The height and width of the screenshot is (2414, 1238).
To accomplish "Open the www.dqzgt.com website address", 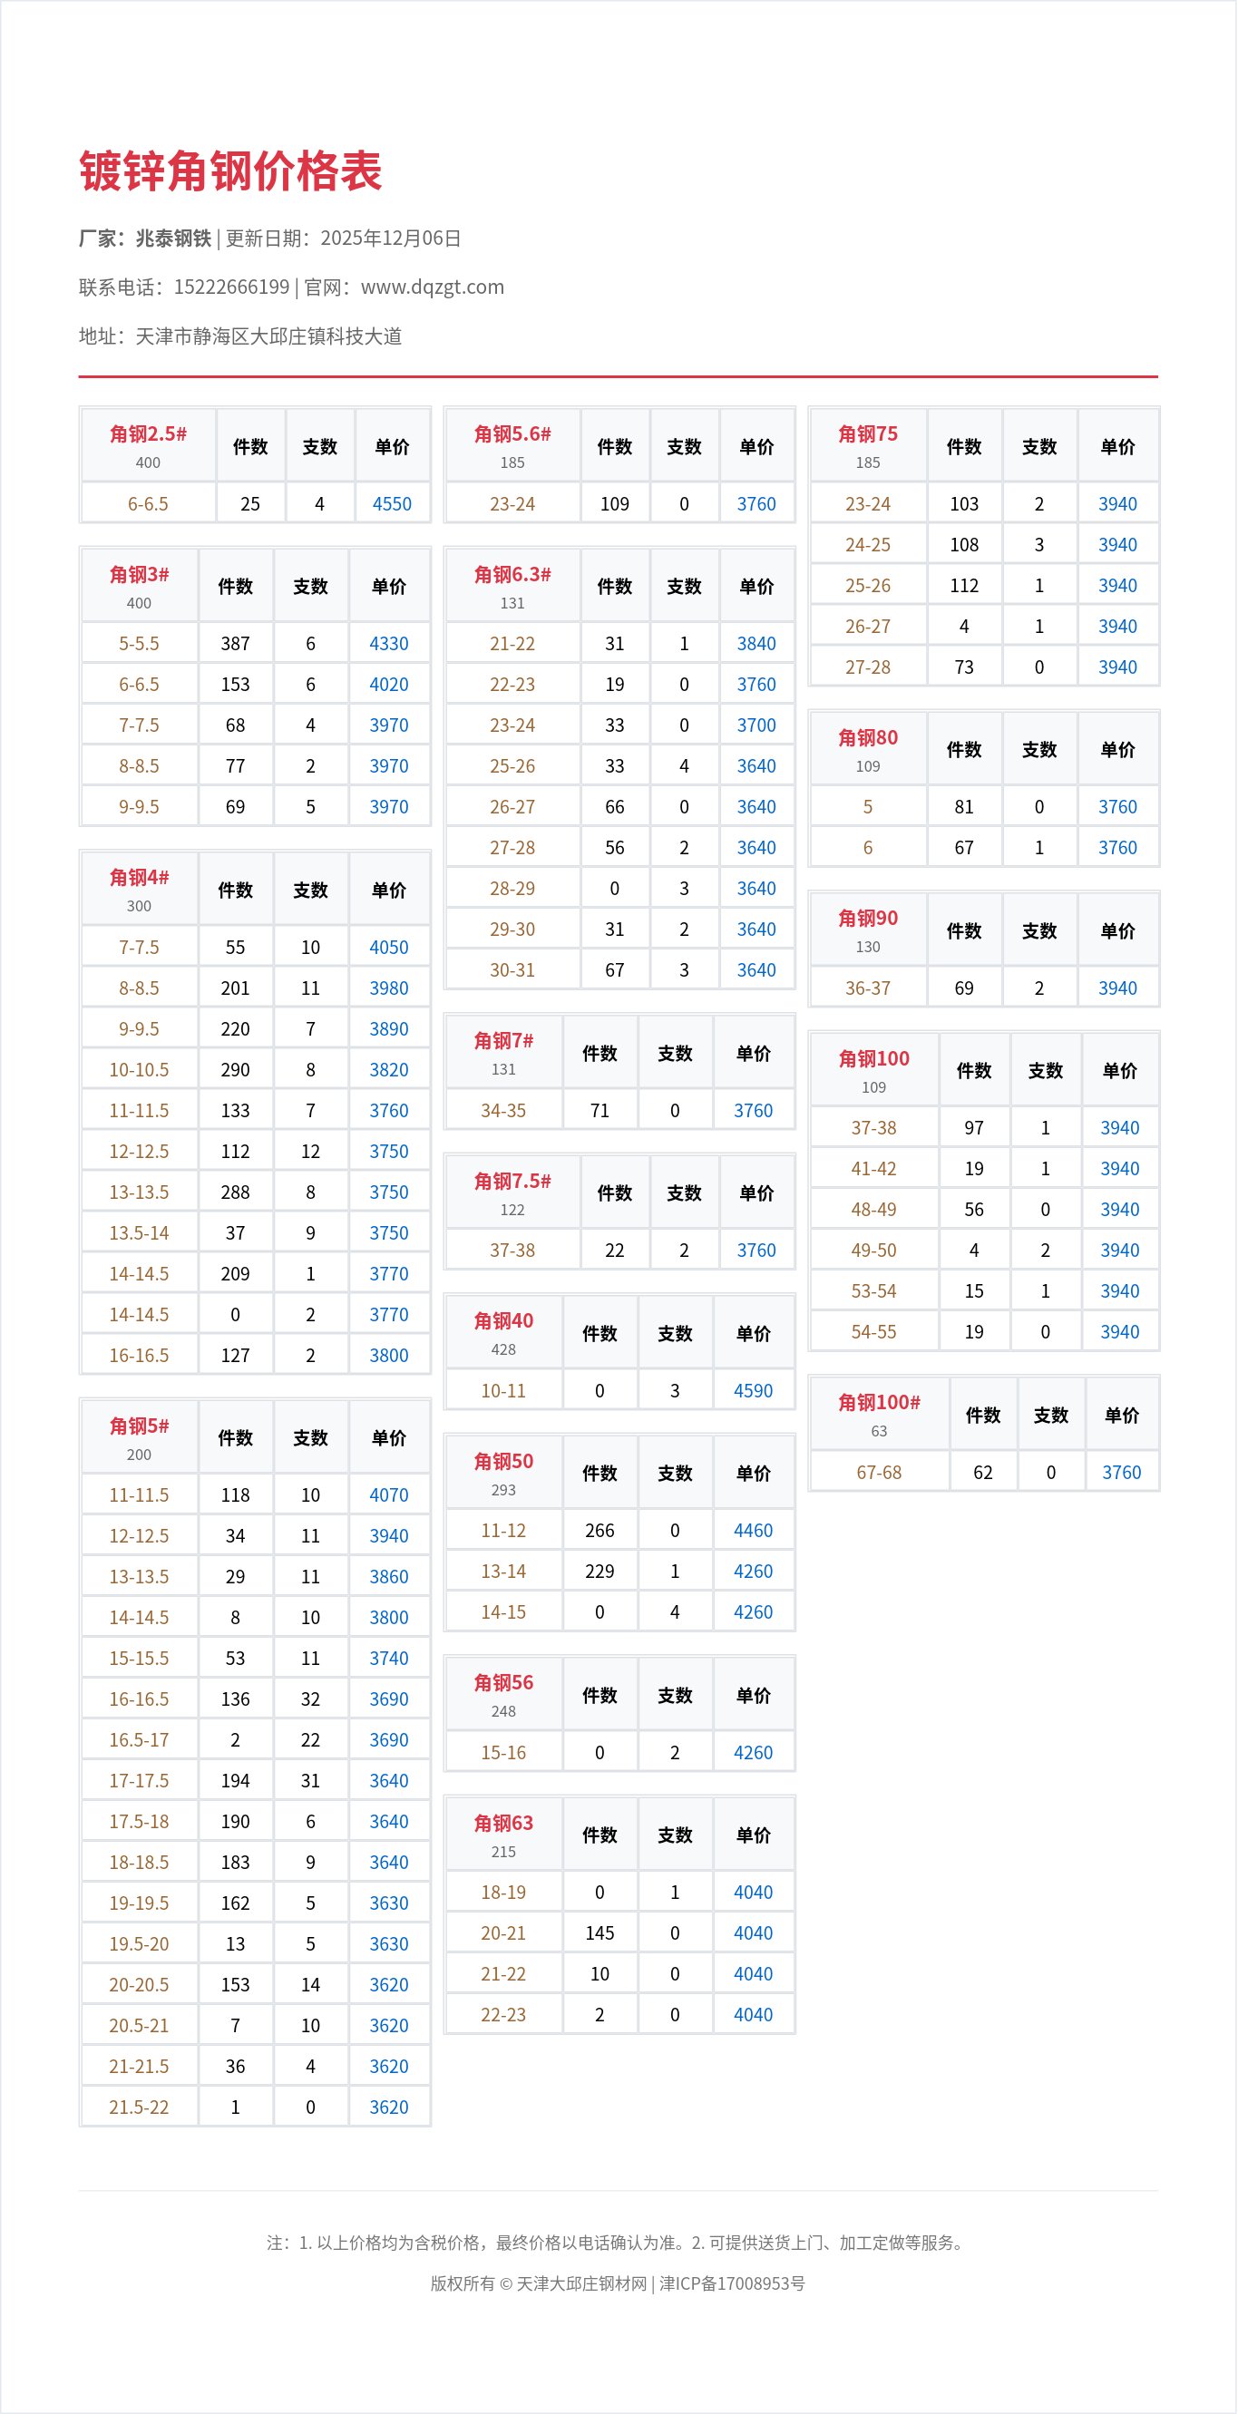I will [432, 287].
